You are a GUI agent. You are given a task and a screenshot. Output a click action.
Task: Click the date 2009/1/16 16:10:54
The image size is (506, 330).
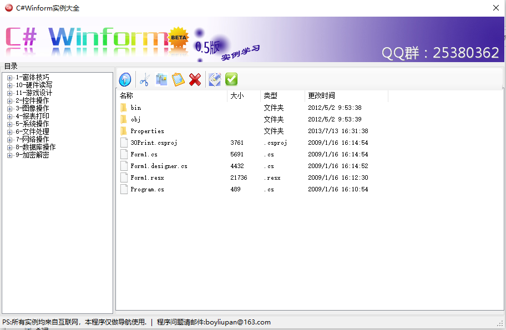(x=338, y=189)
